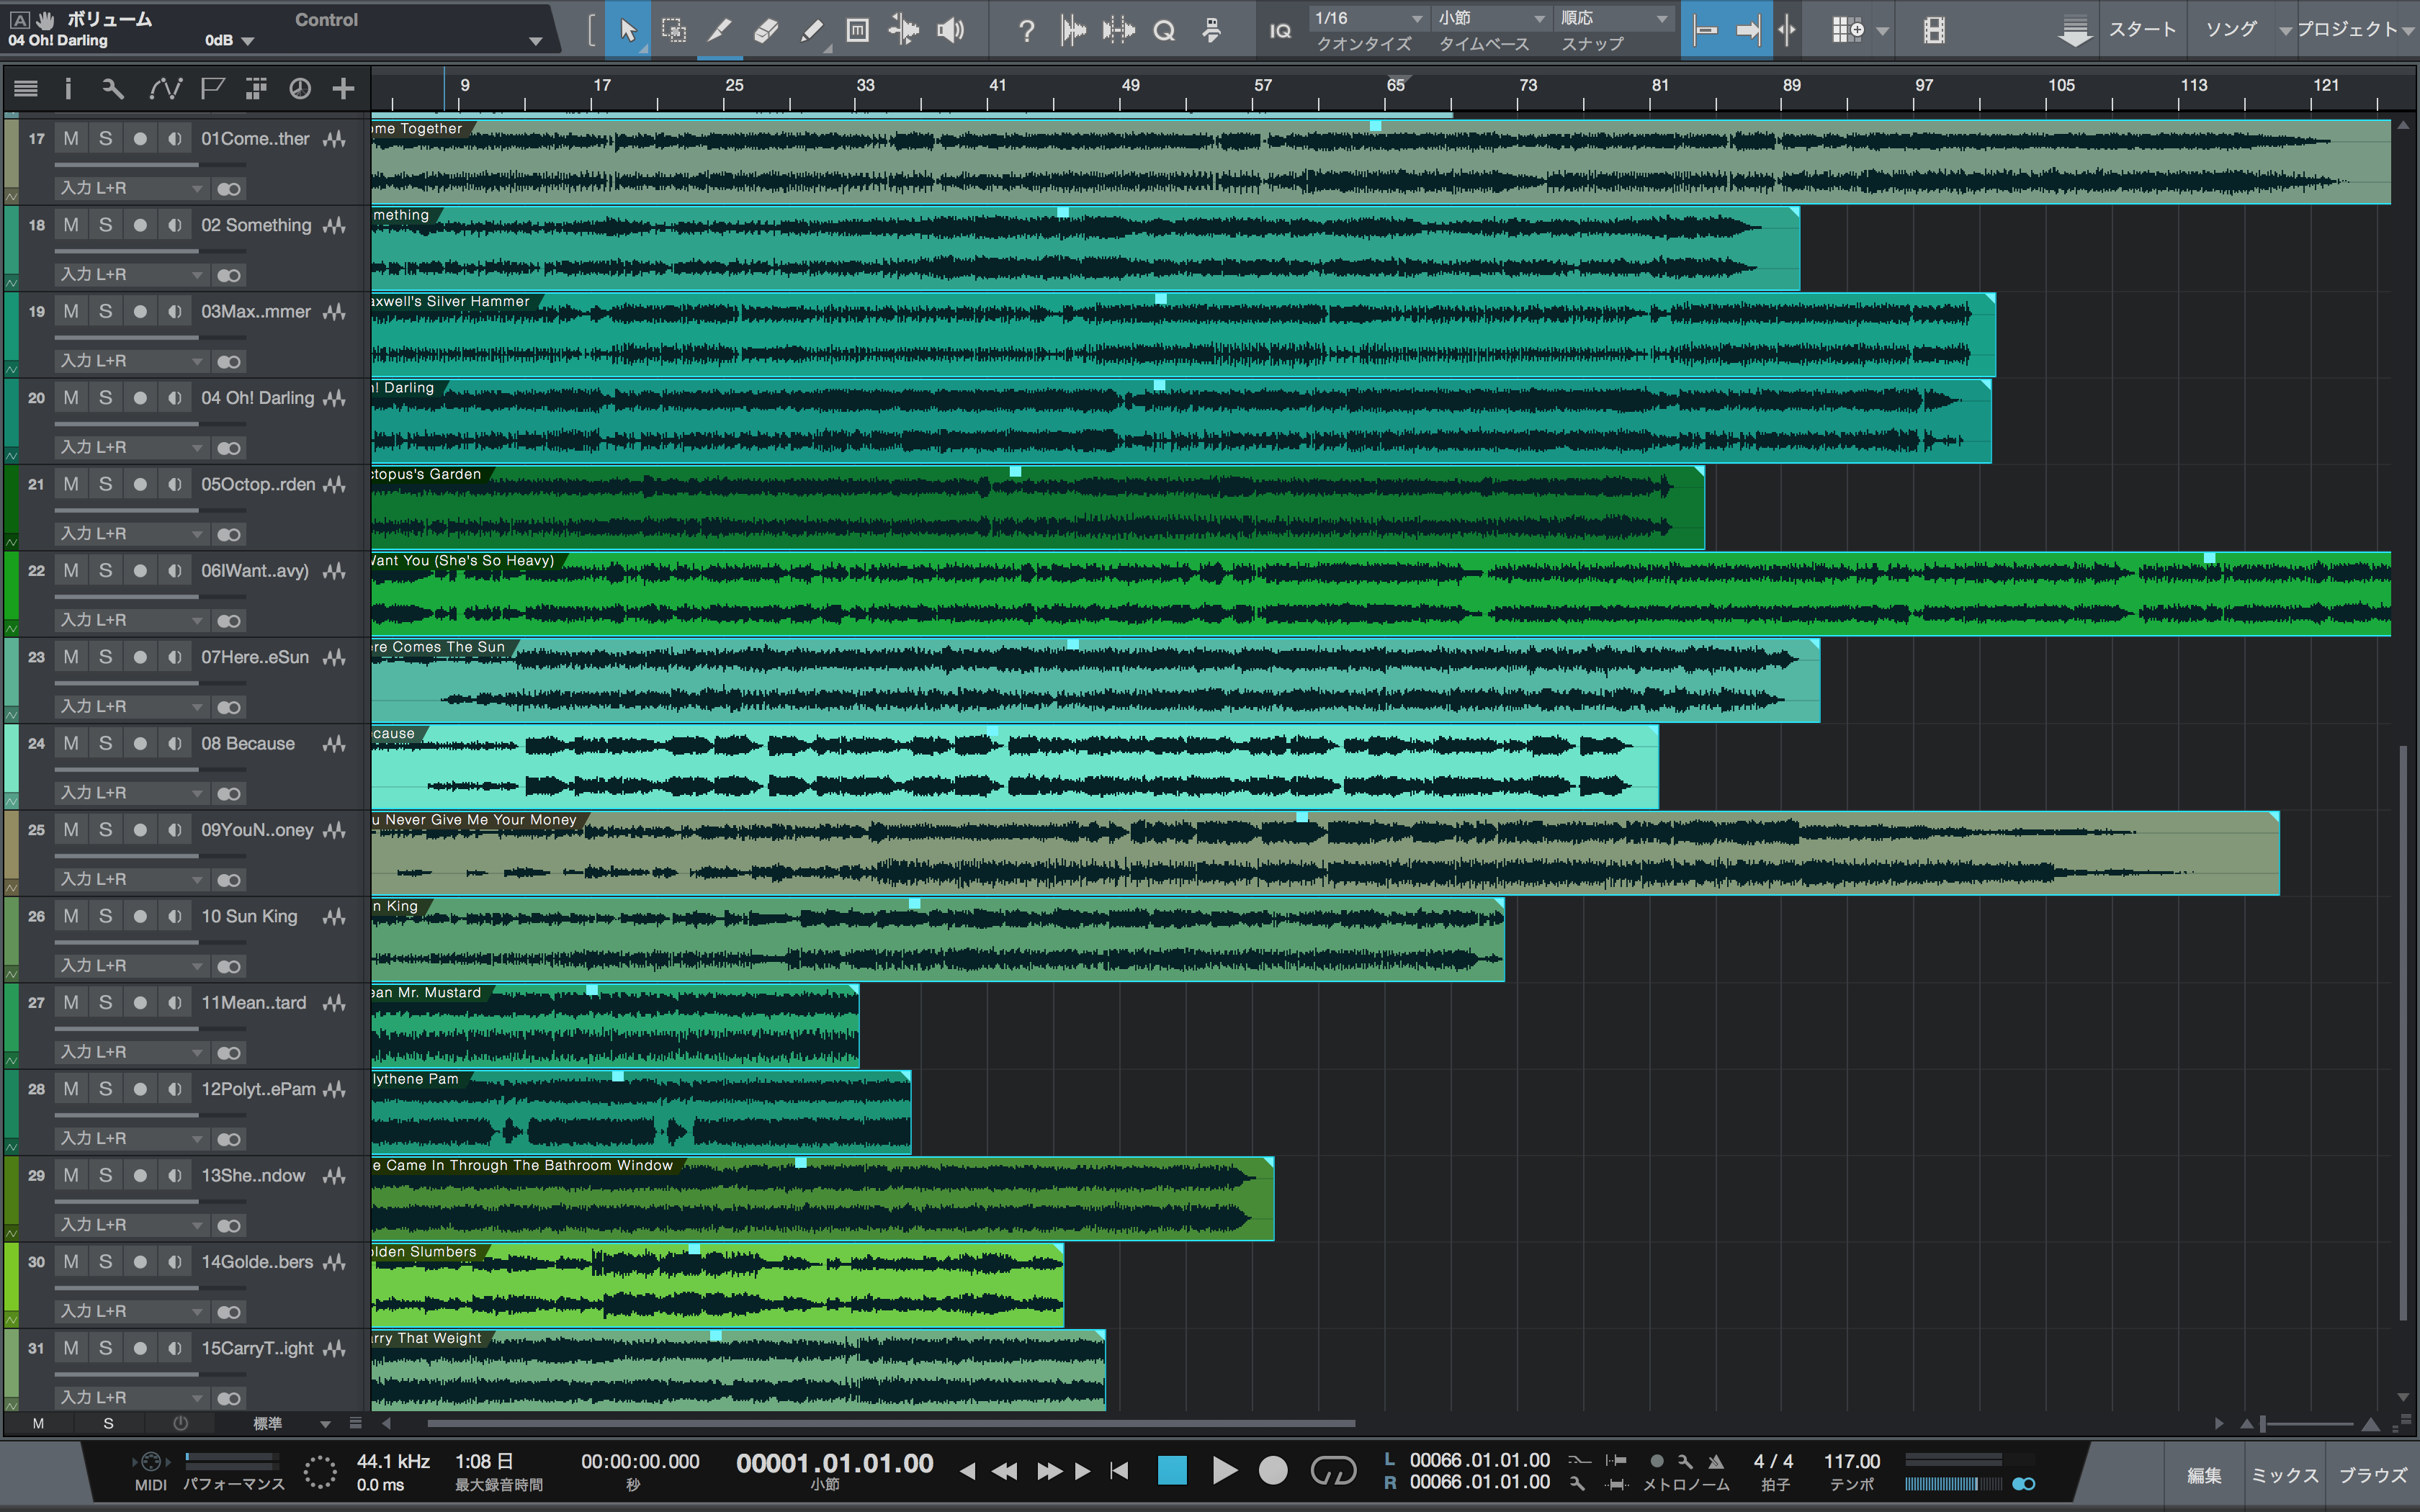Click the 117.00 tempo value
The image size is (2420, 1512).
pos(1851,1461)
